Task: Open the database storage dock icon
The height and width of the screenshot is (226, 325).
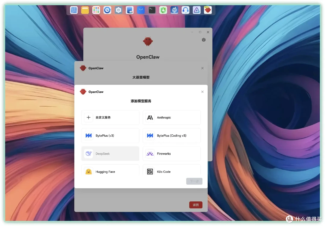Action: [x=129, y=10]
